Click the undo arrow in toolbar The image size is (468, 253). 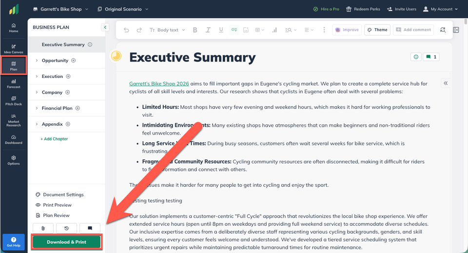click(x=126, y=30)
